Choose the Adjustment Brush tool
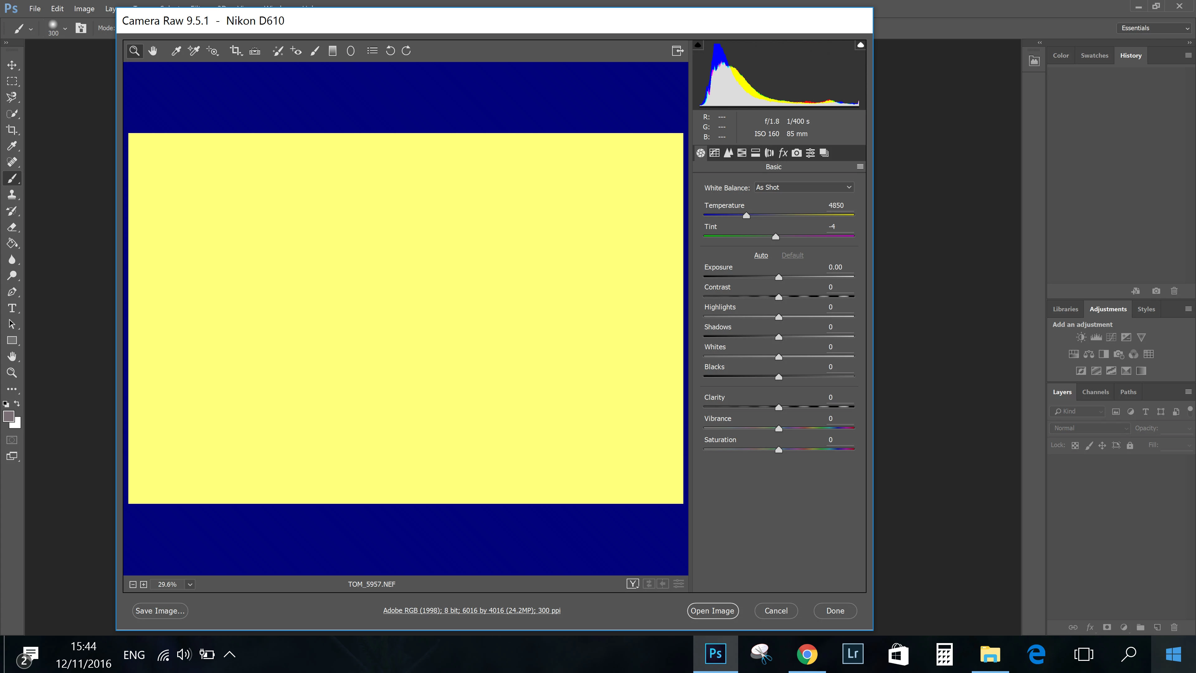 point(315,50)
